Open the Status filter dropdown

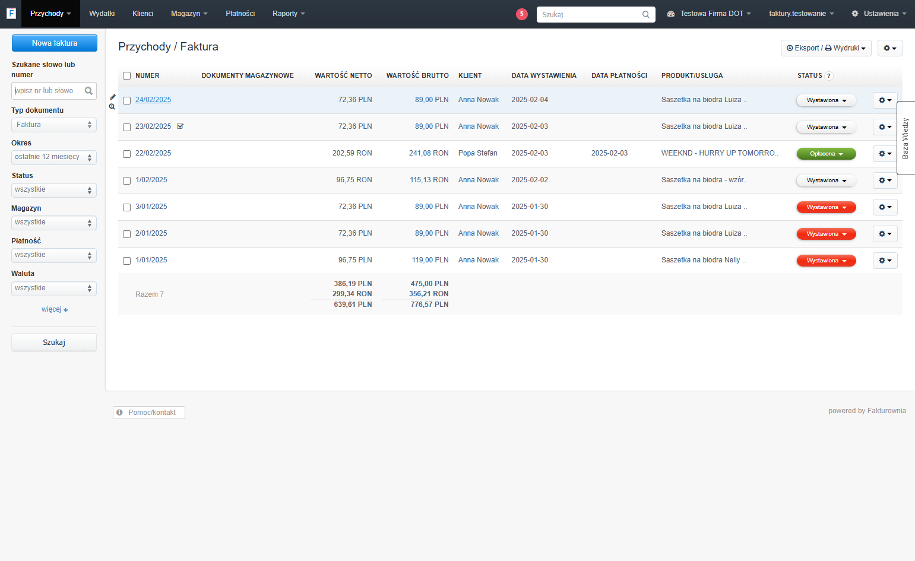54,190
